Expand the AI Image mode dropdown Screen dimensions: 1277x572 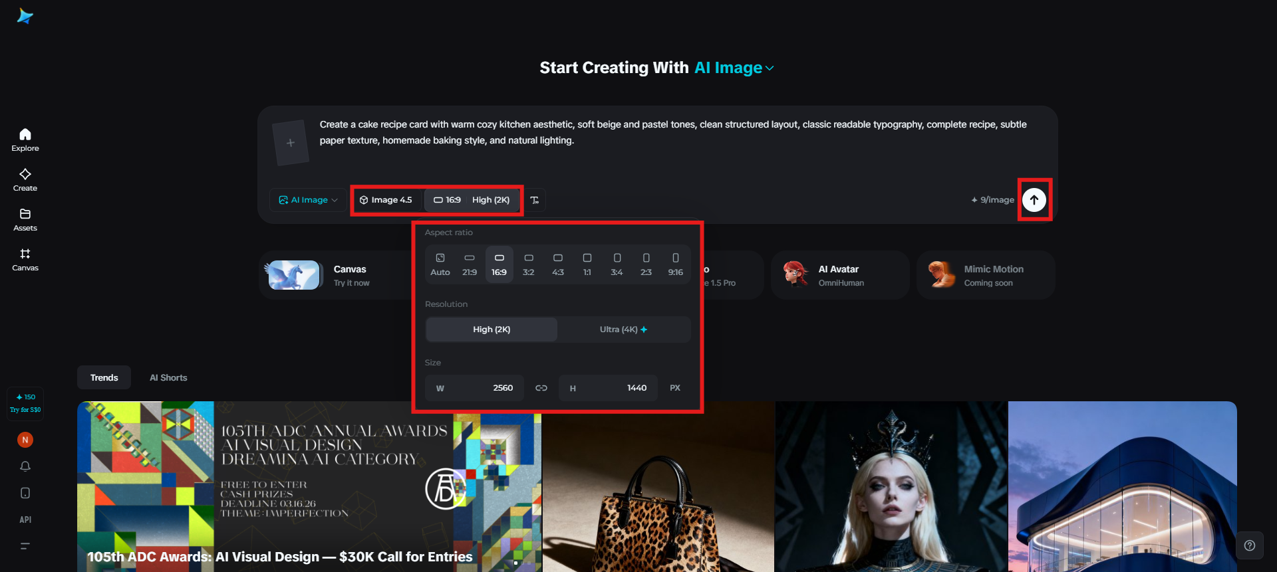[x=308, y=200]
